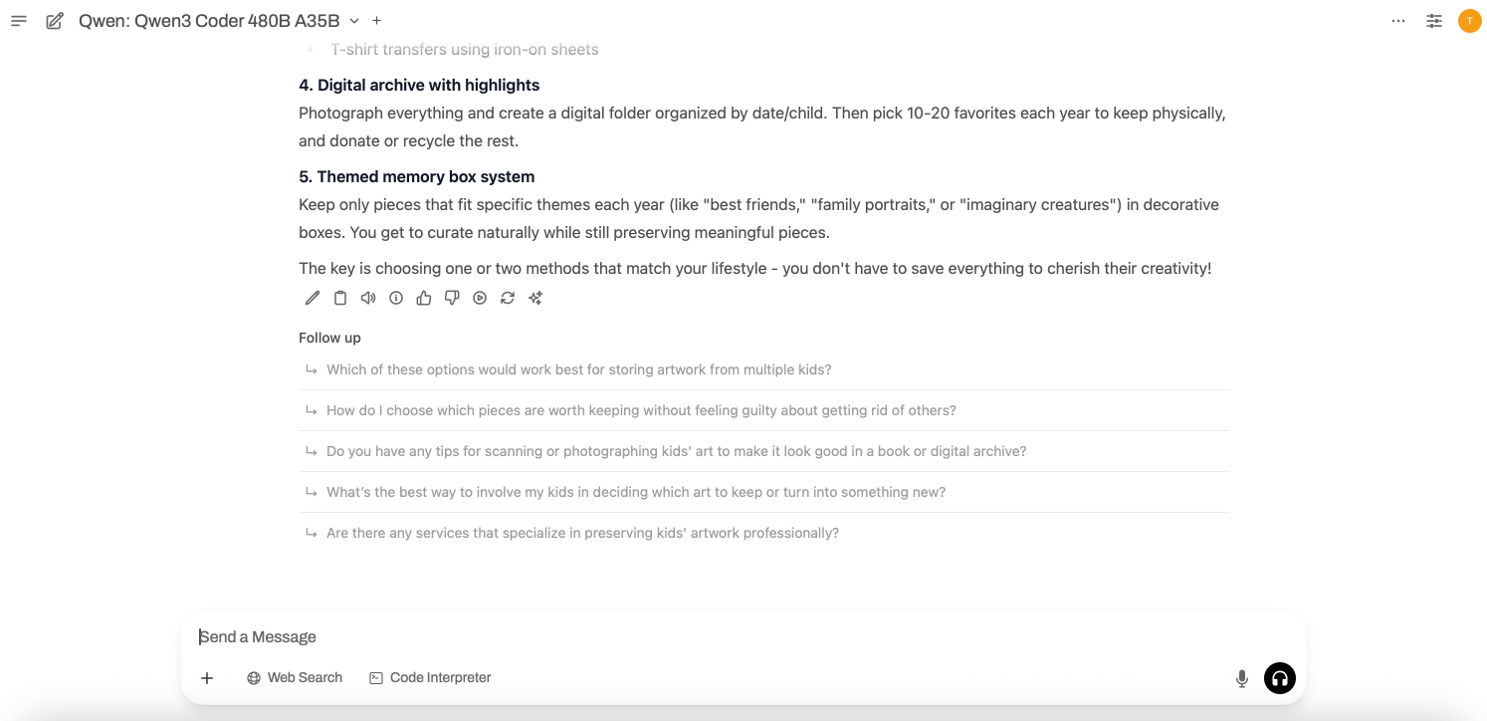1487x721 pixels.
Task: Open the user profile avatar menu
Action: (x=1470, y=21)
